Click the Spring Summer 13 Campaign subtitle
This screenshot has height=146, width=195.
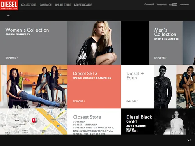[x=92, y=78]
